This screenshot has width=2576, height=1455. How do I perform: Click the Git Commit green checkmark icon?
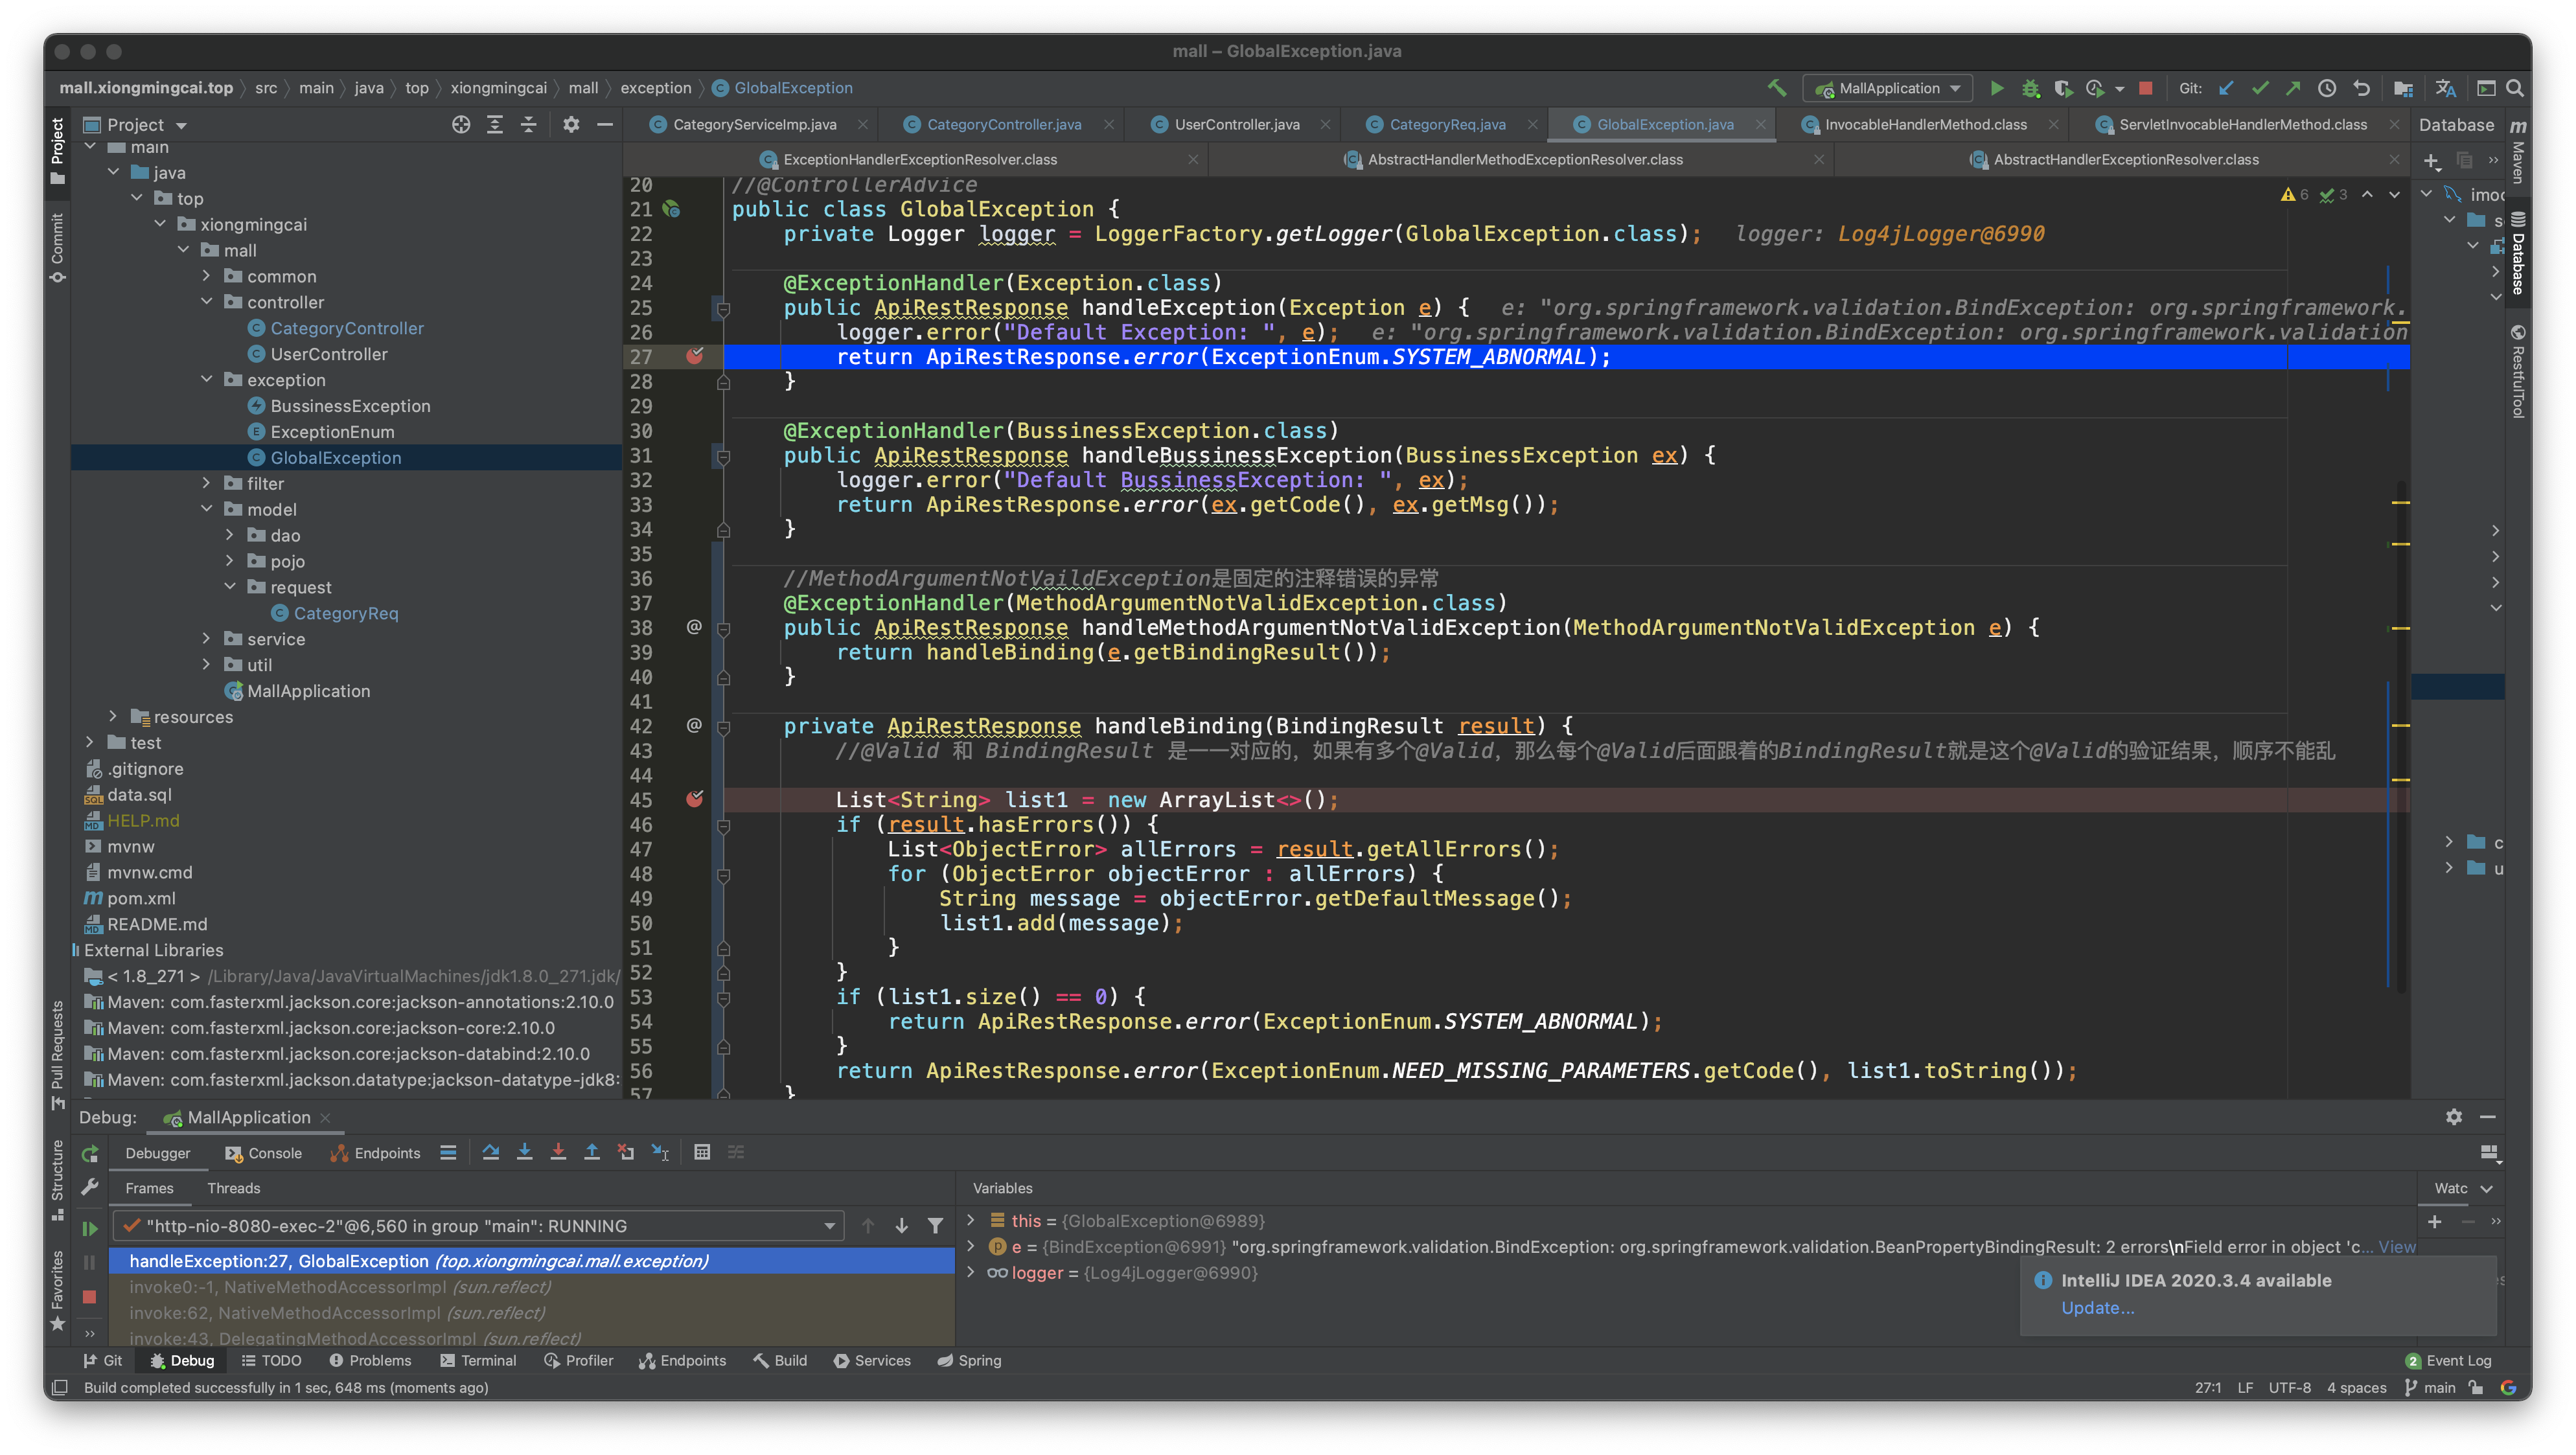tap(2260, 88)
